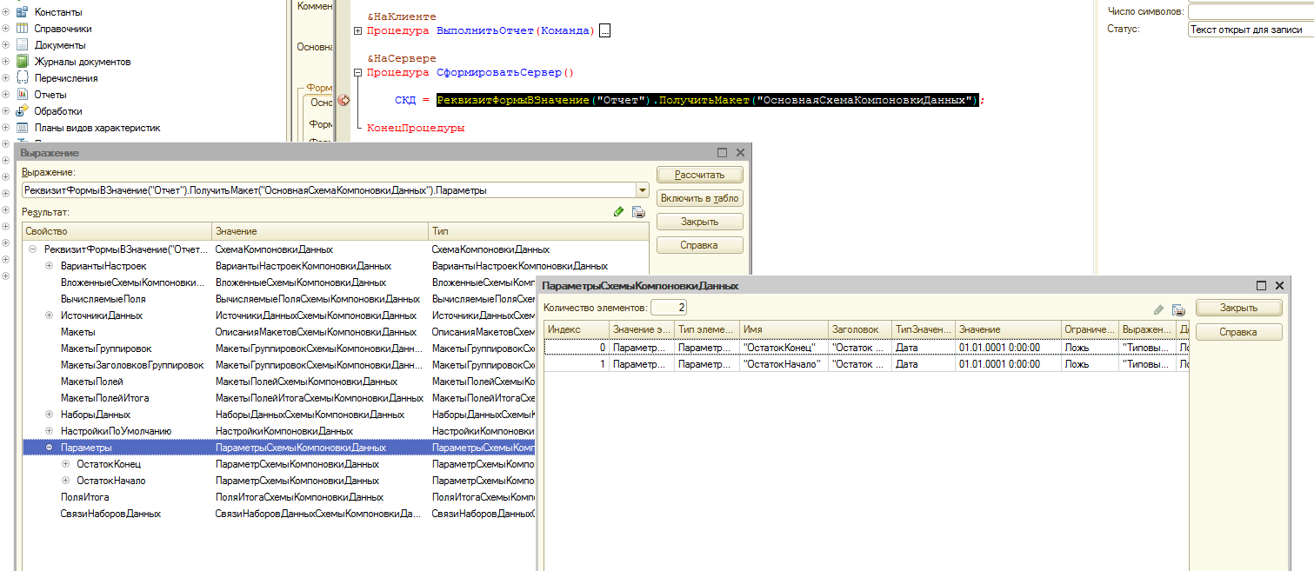Collapse the Параметры row in result tree
Viewport: 1314px width, 571px height.
(50, 448)
